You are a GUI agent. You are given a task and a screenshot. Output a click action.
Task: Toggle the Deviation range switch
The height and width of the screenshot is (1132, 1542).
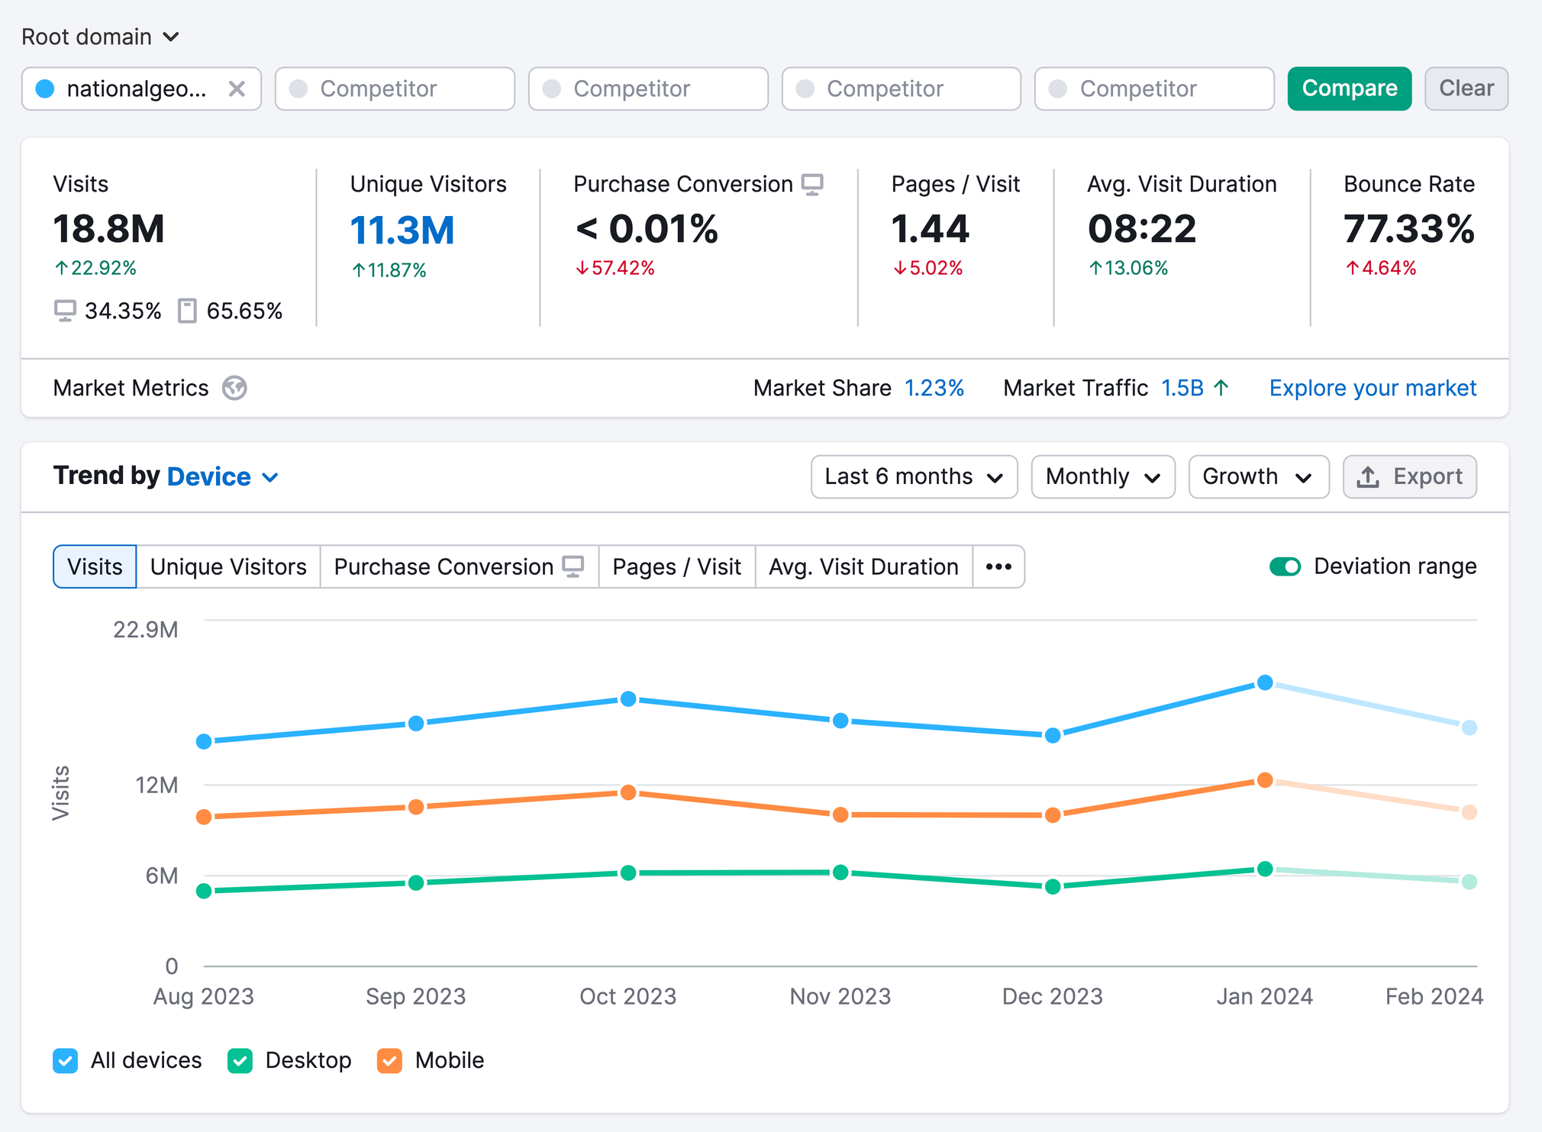pos(1286,566)
